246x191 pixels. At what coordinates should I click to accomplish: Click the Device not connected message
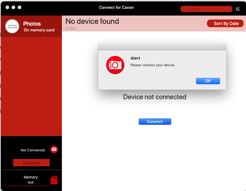(155, 97)
